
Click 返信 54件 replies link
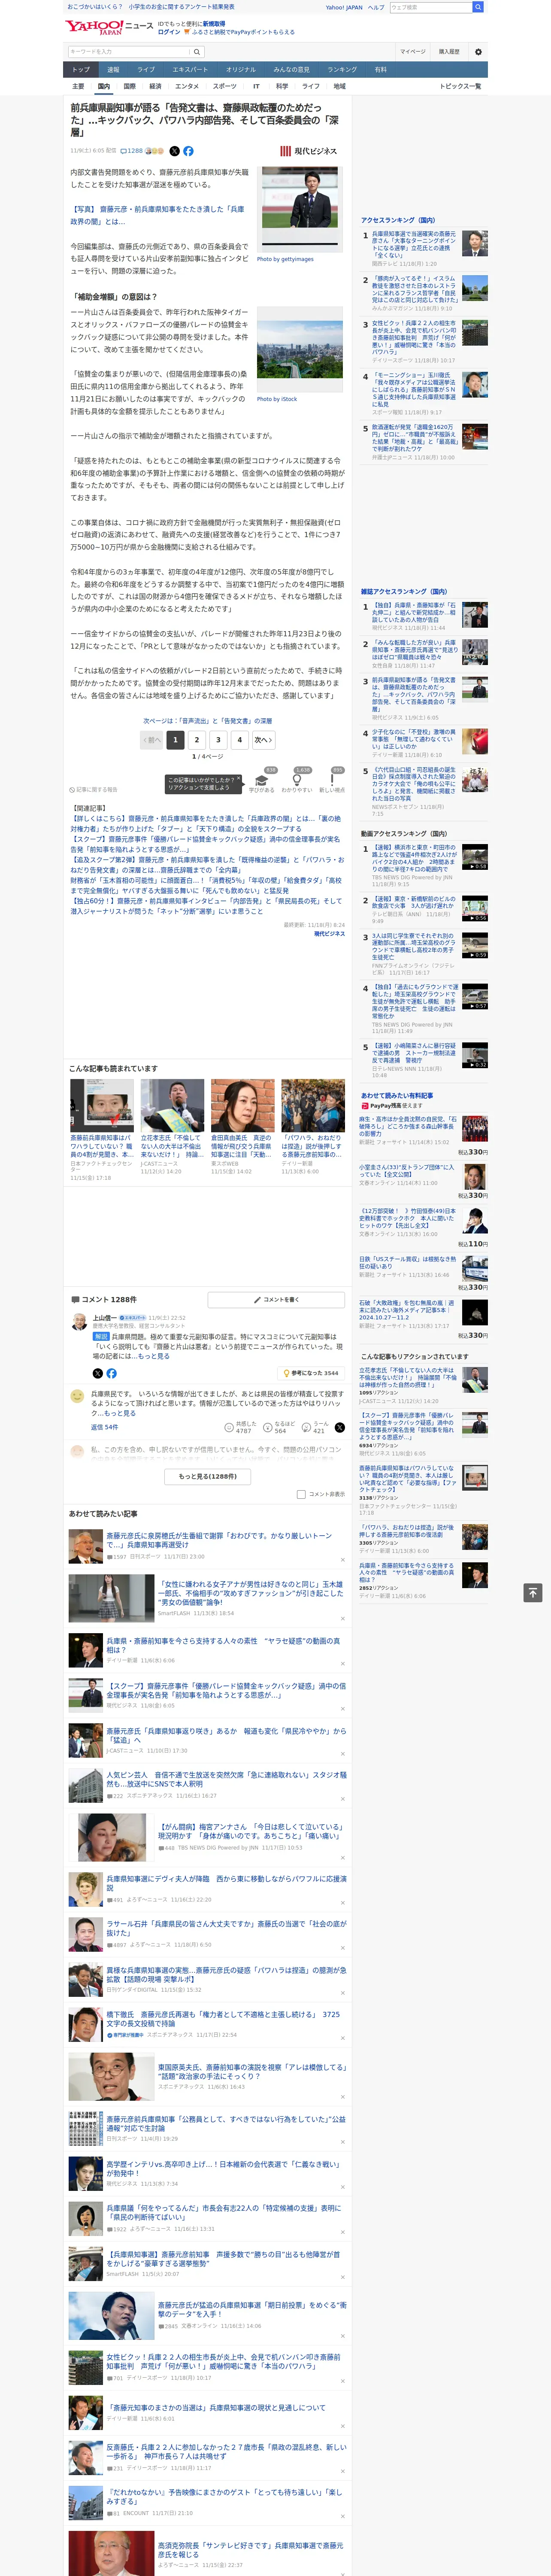(104, 1427)
